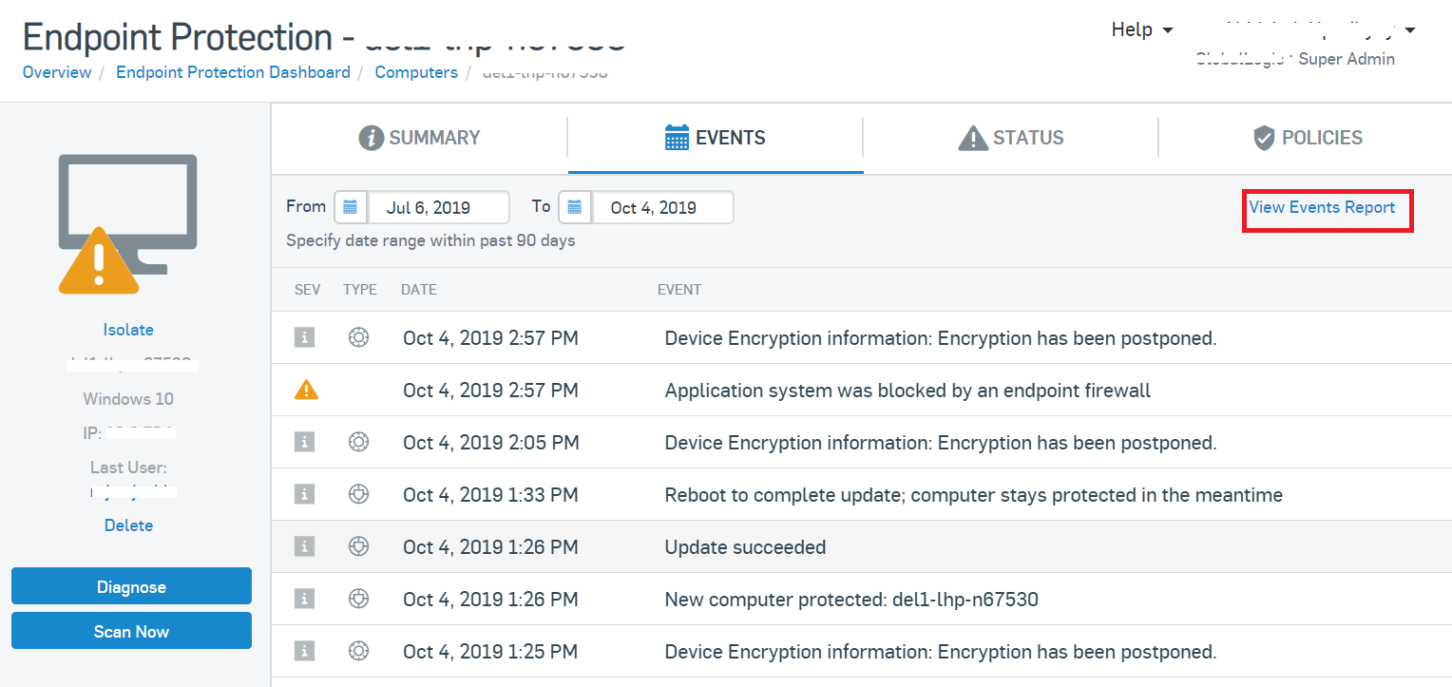Switch to the Summary tab
This screenshot has height=687, width=1452.
point(419,138)
